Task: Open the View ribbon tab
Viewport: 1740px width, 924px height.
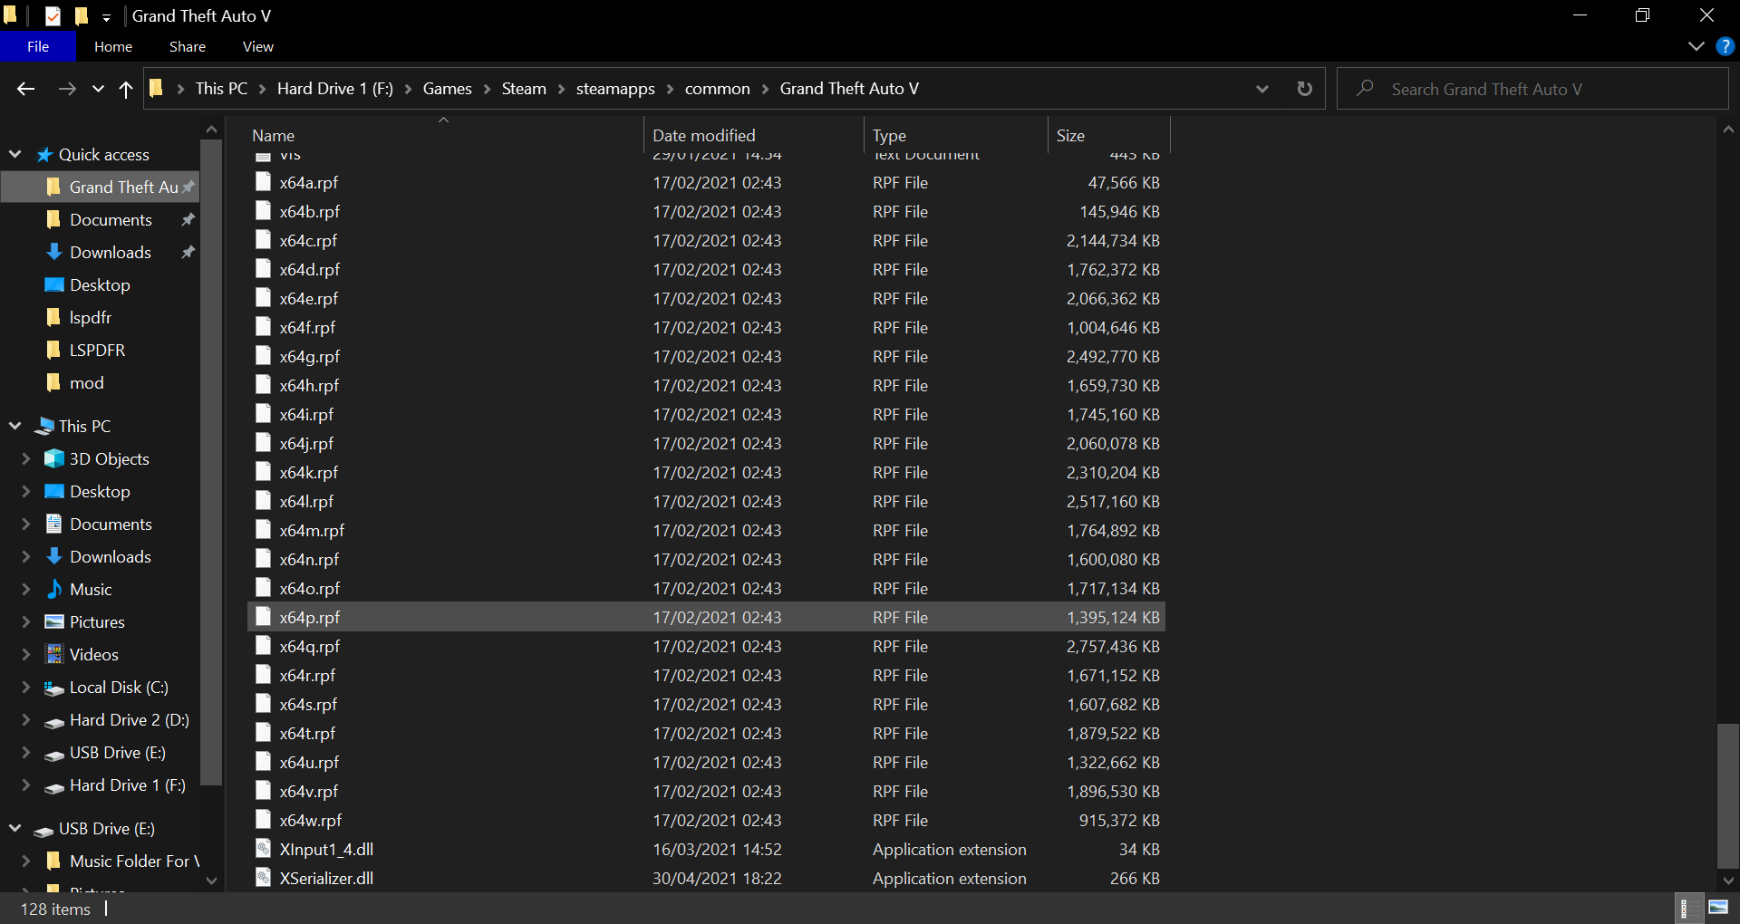Action: (x=258, y=46)
